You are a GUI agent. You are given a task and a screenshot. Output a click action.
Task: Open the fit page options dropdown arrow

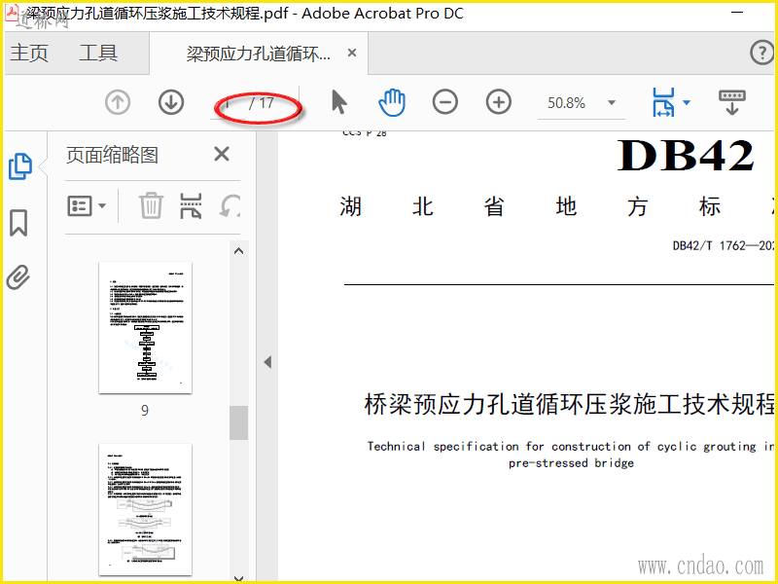(687, 103)
